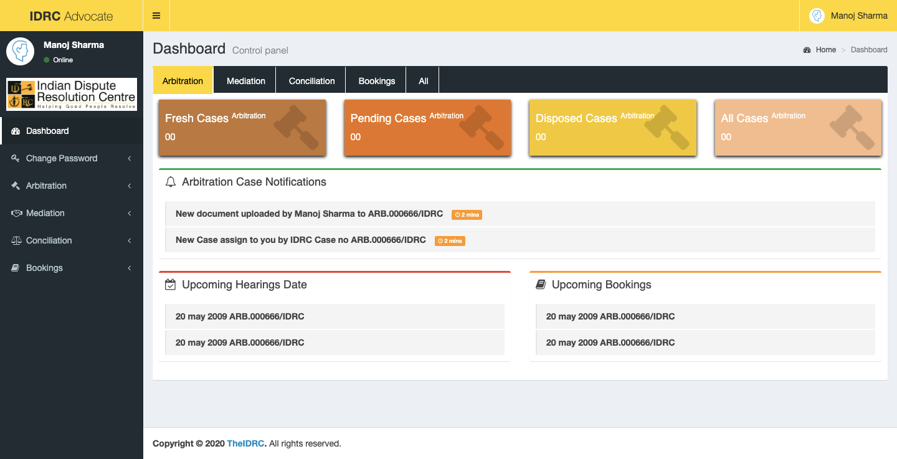Click the book icon beside Bookings
The width and height of the screenshot is (897, 459).
click(x=16, y=268)
